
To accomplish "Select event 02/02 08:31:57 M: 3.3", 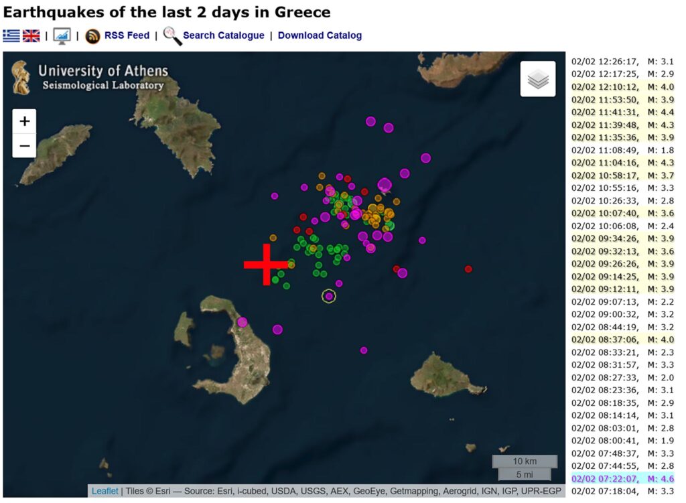I will (622, 365).
